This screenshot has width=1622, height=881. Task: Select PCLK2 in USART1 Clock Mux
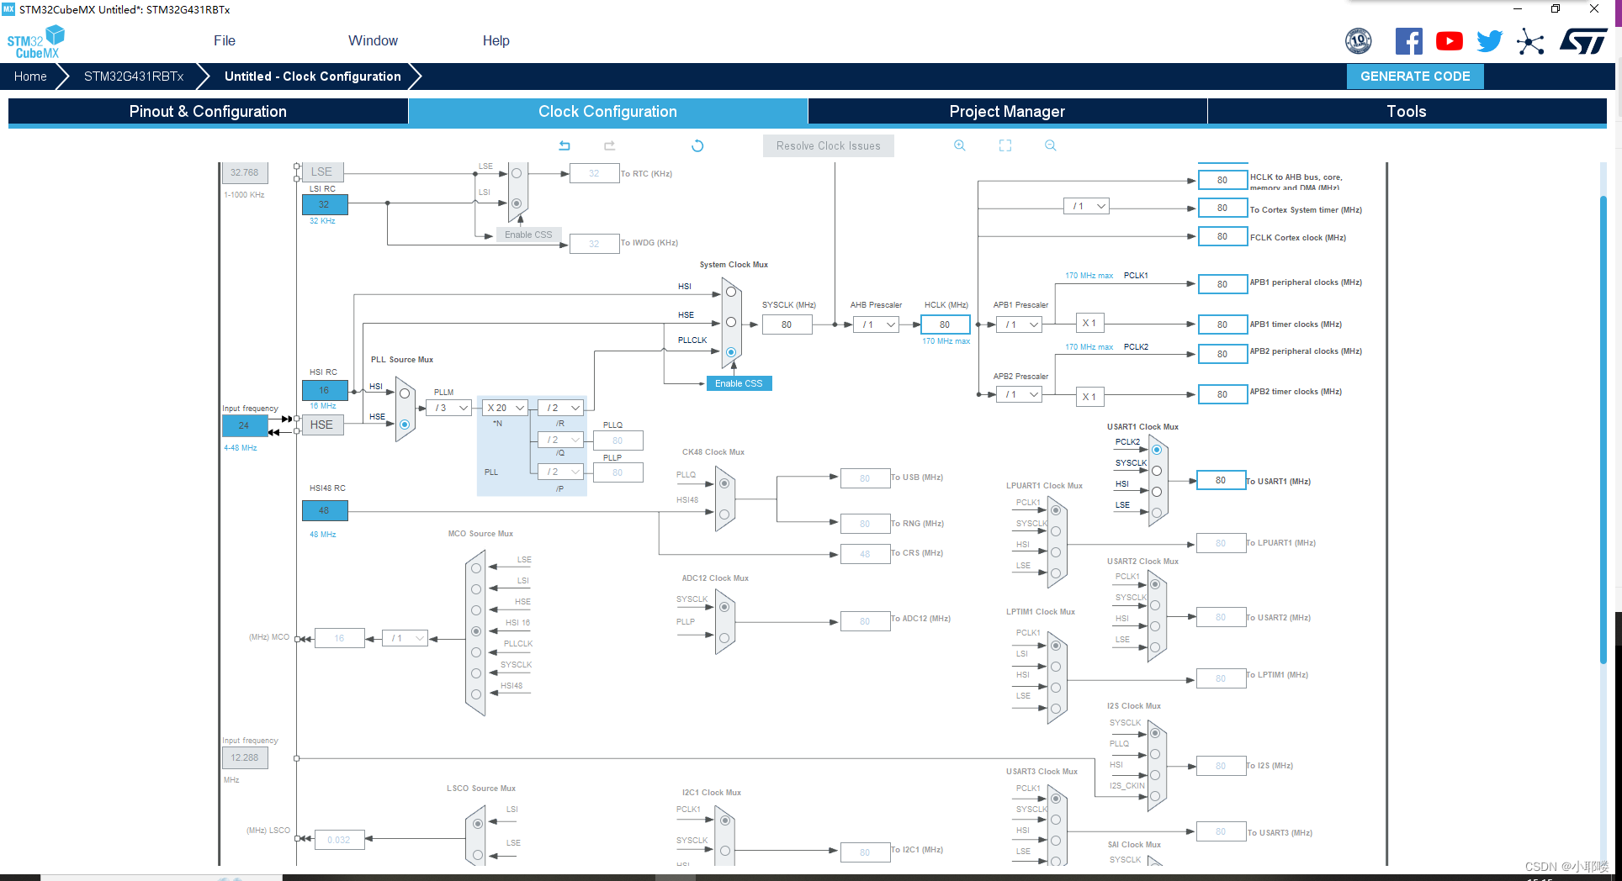(1157, 450)
